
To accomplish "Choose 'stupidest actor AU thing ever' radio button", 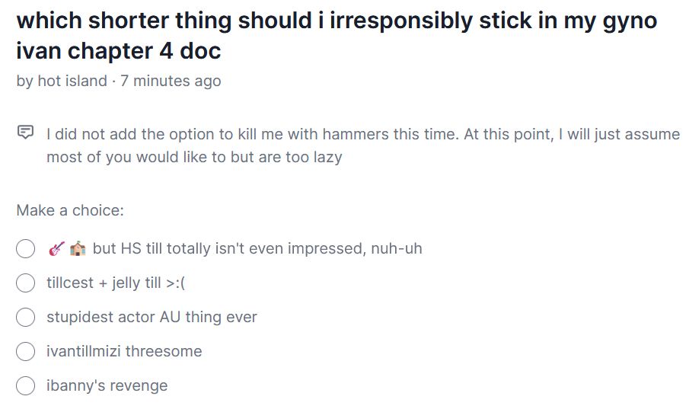I will (26, 317).
